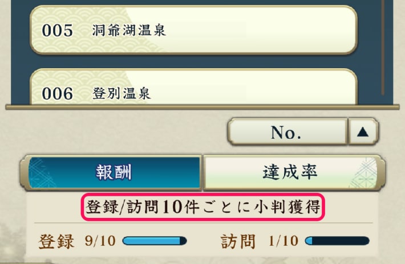Click the 登録/訪問10件ごとに小判獲得 notice
This screenshot has height=264, width=405.
[203, 207]
